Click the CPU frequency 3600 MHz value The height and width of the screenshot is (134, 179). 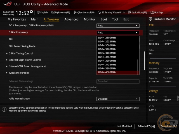pos(154,34)
